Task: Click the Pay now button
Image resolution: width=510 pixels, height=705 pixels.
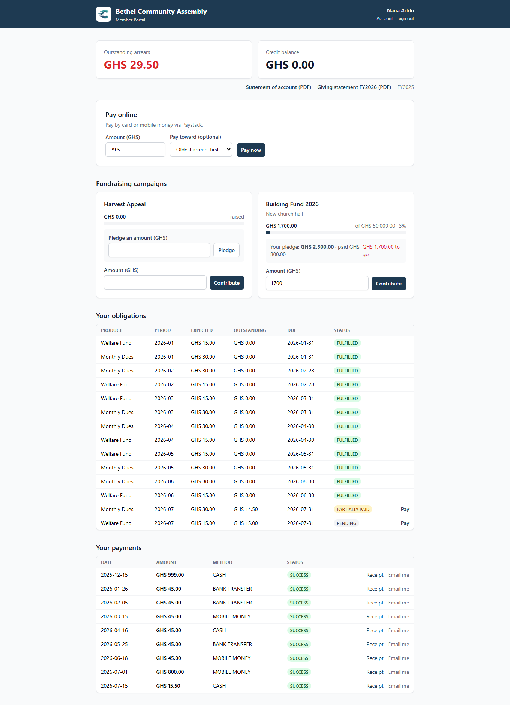Action: pos(251,150)
